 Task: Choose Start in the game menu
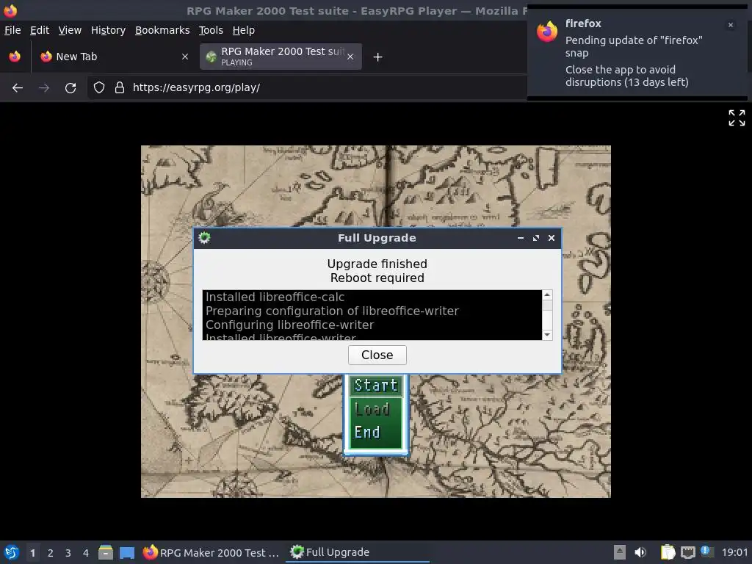pos(375,385)
